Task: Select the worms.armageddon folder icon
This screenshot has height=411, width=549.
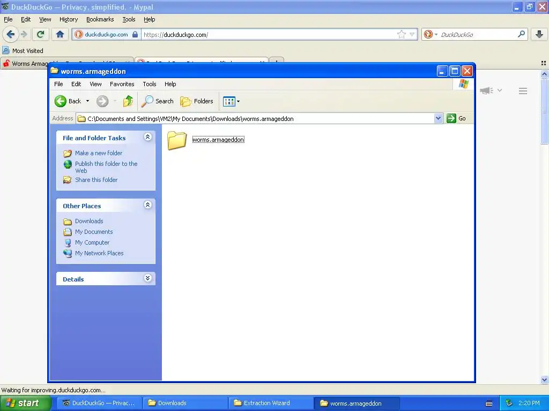Action: [177, 141]
